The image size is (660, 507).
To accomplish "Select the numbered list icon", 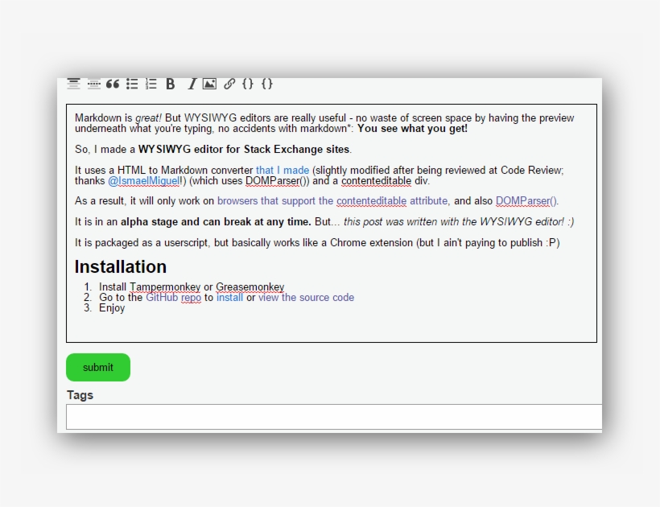I will [150, 84].
